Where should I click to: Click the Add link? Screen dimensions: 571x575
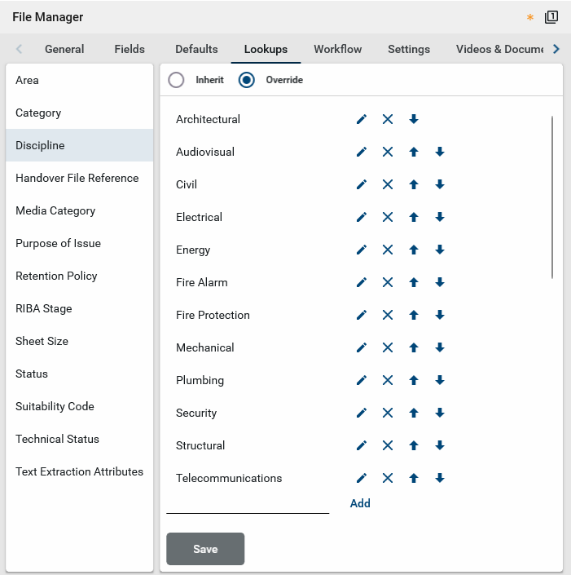(360, 503)
